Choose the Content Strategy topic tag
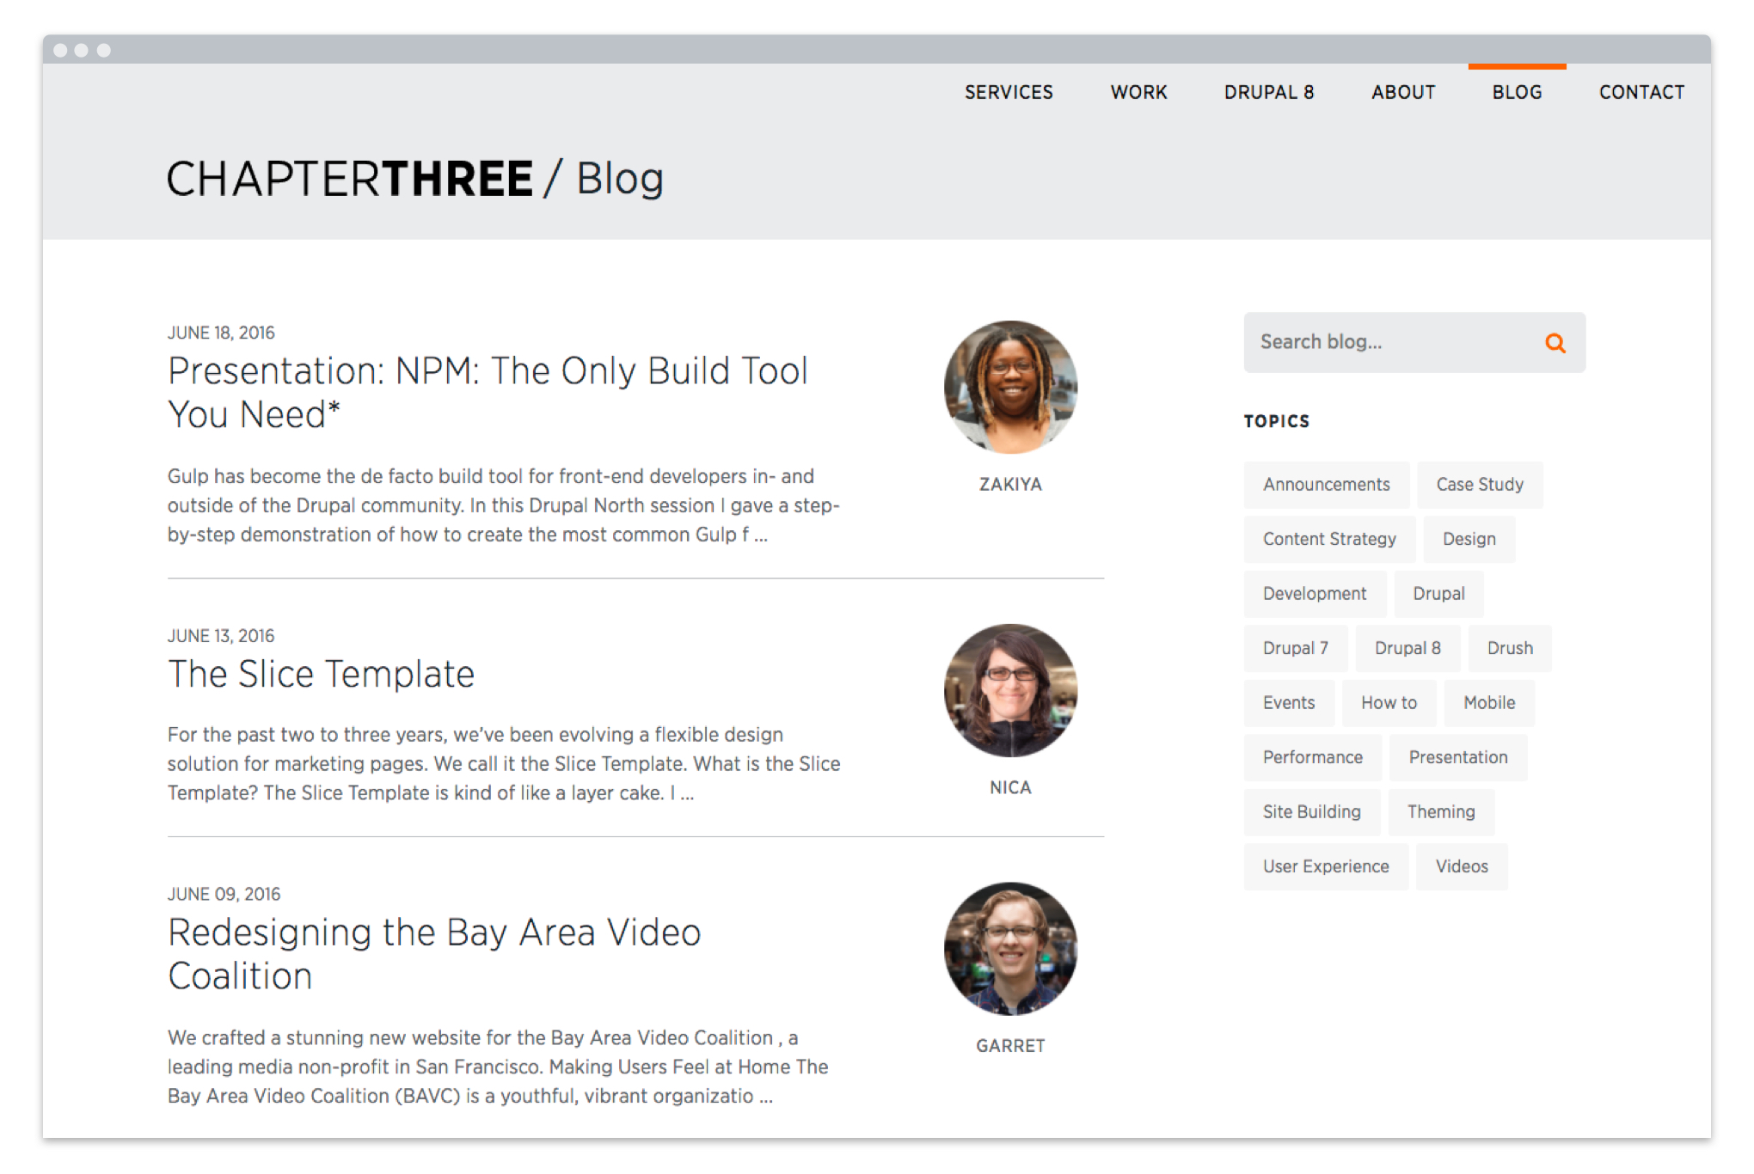This screenshot has height=1174, width=1754. [1329, 539]
